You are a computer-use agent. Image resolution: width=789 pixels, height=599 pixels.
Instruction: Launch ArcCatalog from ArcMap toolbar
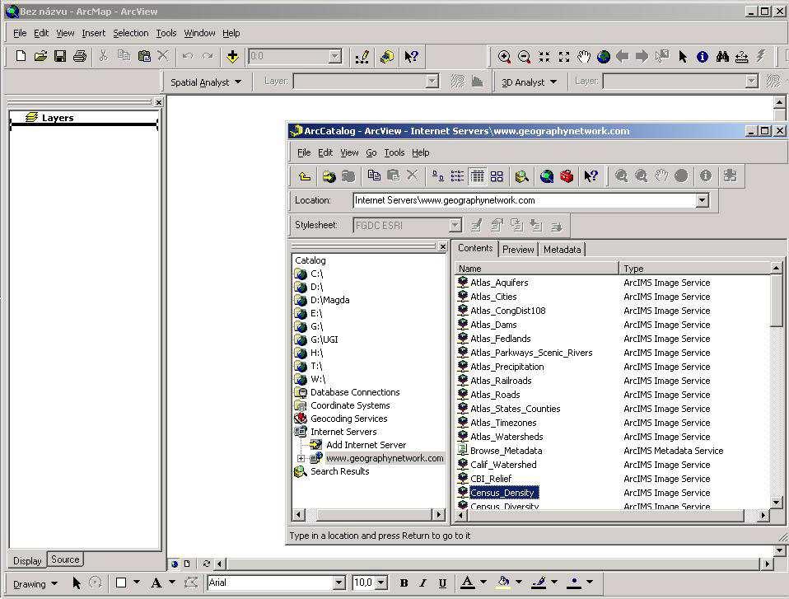(x=387, y=57)
